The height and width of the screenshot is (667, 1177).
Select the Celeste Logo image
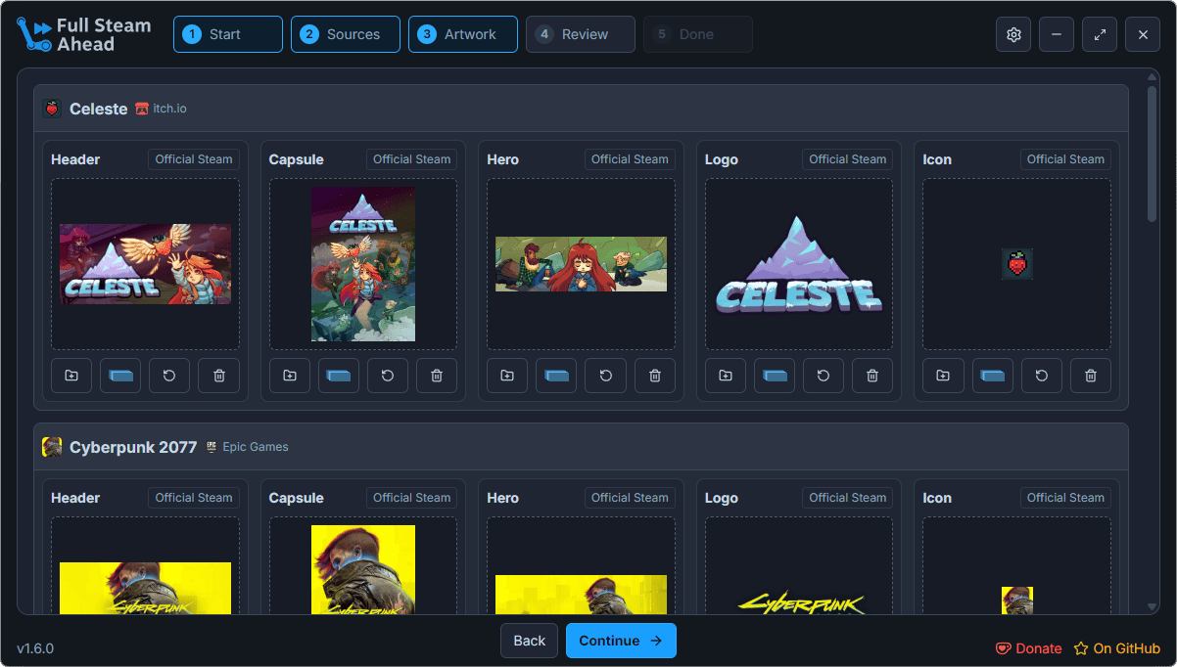799,264
